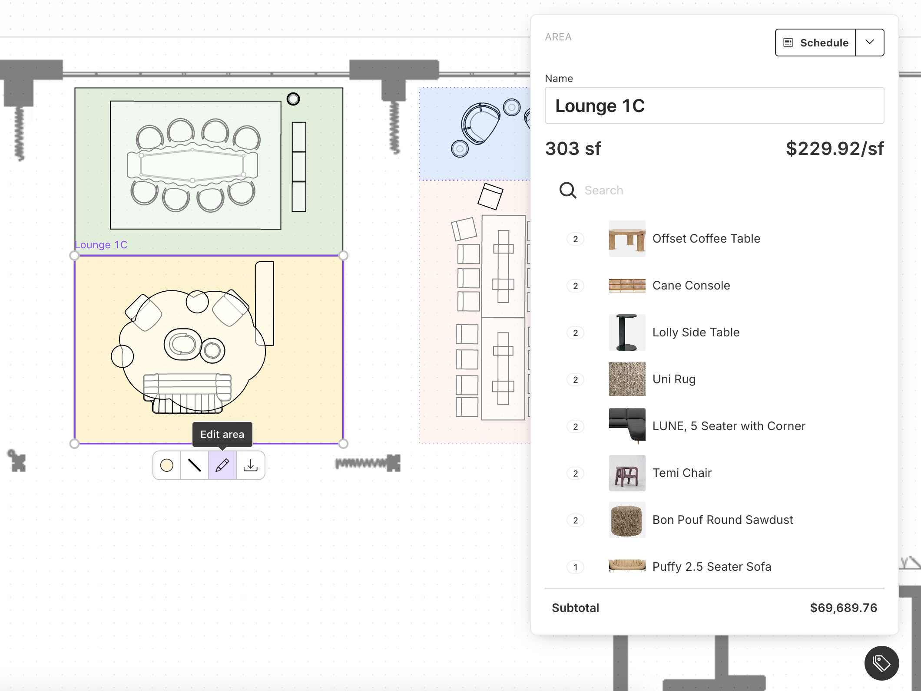Viewport: 921px width, 691px height.
Task: Select the Offset Coffee Table thumbnail
Action: point(627,239)
